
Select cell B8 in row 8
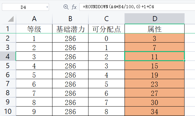[70, 93]
